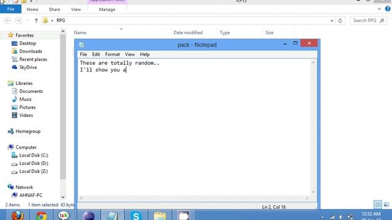Click the Notepad title bar icon
392x220 pixels.
[x=81, y=45]
